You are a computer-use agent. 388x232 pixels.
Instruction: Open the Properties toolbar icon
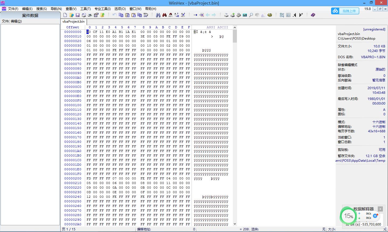[96, 15]
